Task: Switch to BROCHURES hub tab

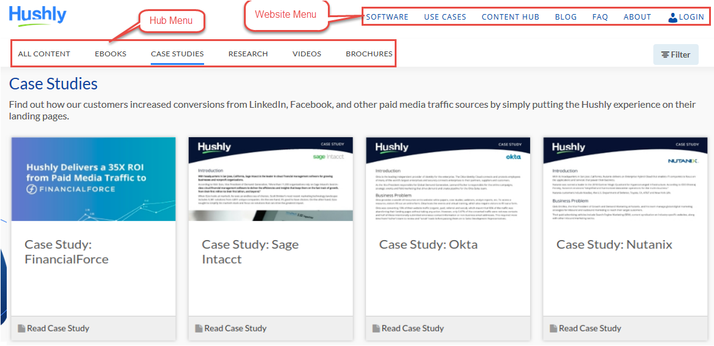Action: click(x=369, y=54)
